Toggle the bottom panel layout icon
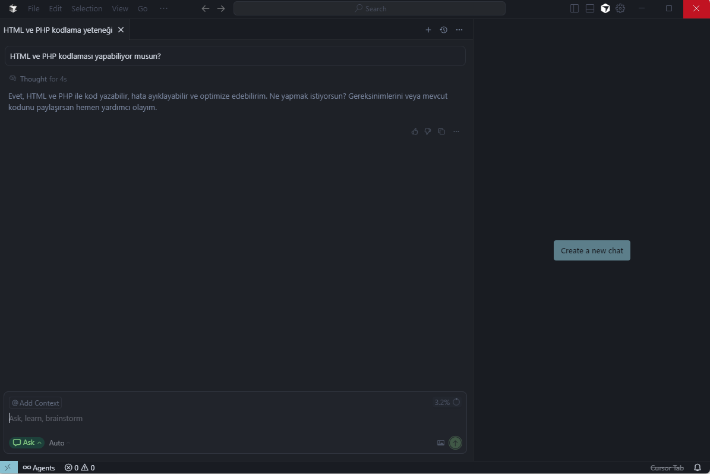 590,8
